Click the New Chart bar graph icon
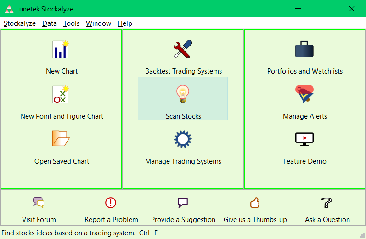Screen dimensions: 366x239 tap(61, 49)
